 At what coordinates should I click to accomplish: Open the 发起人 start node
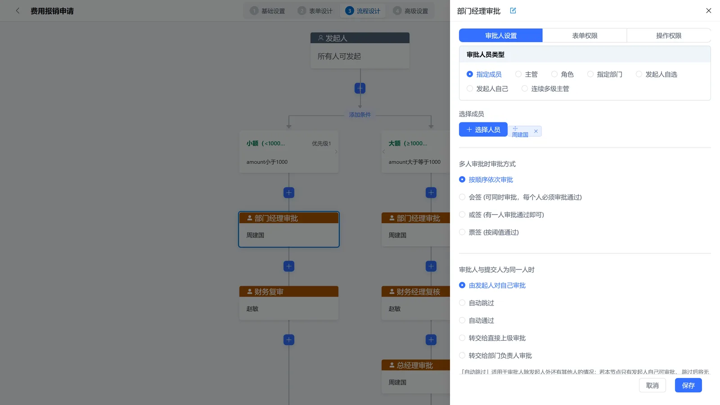tap(360, 50)
